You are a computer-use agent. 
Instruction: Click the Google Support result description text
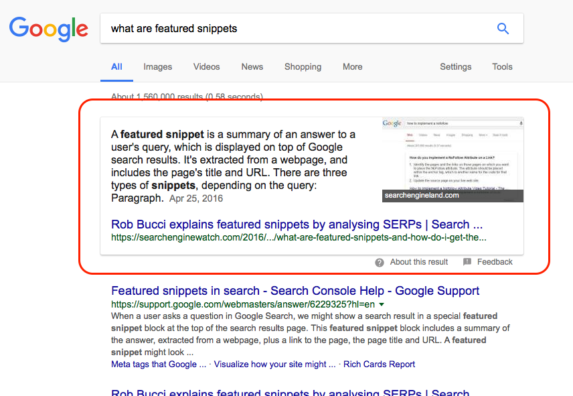tap(310, 334)
